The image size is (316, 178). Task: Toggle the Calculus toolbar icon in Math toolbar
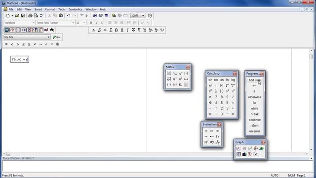(x=29, y=30)
